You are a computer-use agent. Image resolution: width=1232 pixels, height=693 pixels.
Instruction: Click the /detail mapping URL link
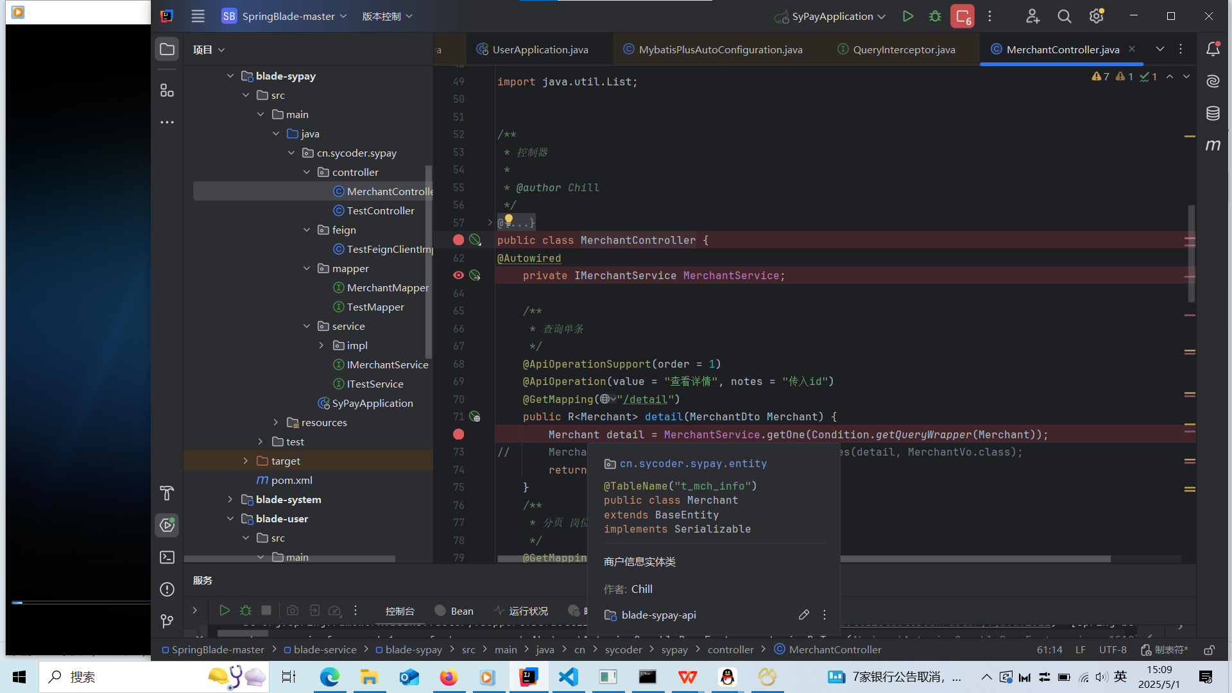645,399
